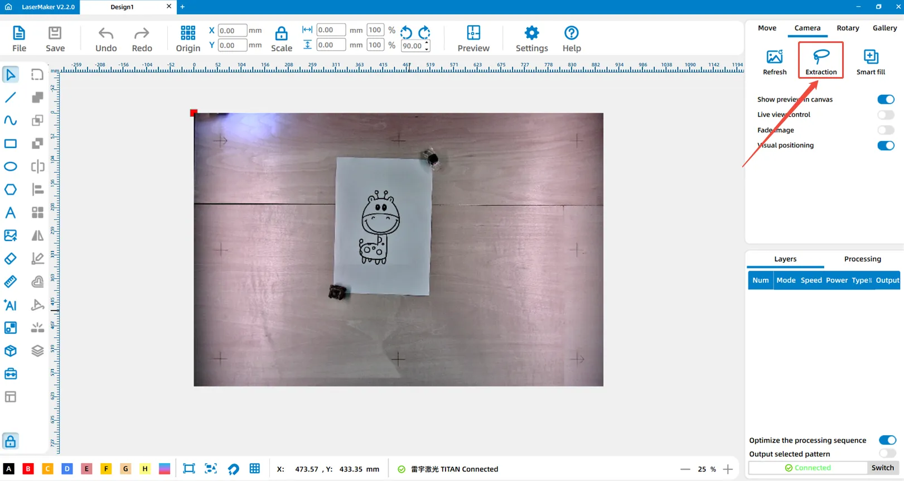Turn off Show preview in canvas
Image resolution: width=904 pixels, height=481 pixels.
(x=885, y=99)
